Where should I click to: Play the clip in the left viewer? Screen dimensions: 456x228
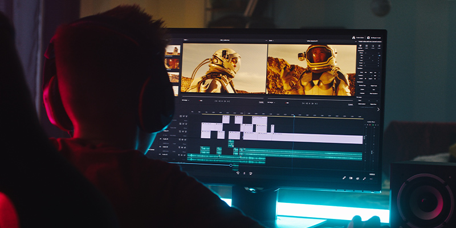pyautogui.click(x=222, y=101)
